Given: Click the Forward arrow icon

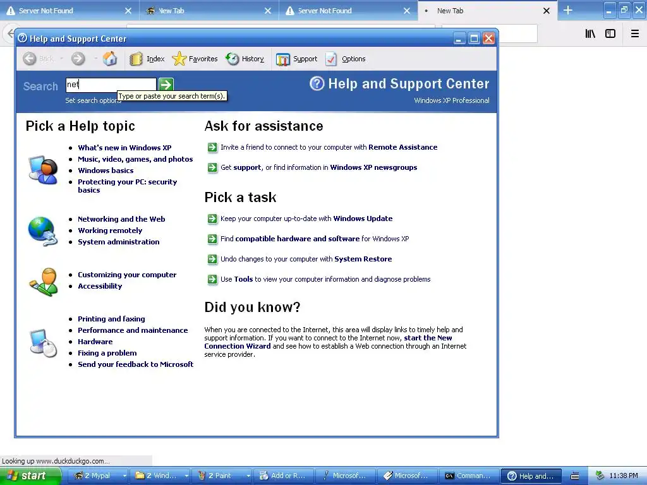Looking at the screenshot, I should click(x=78, y=59).
